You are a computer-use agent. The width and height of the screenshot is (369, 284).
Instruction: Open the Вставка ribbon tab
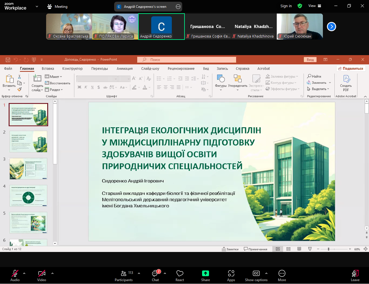coord(48,69)
